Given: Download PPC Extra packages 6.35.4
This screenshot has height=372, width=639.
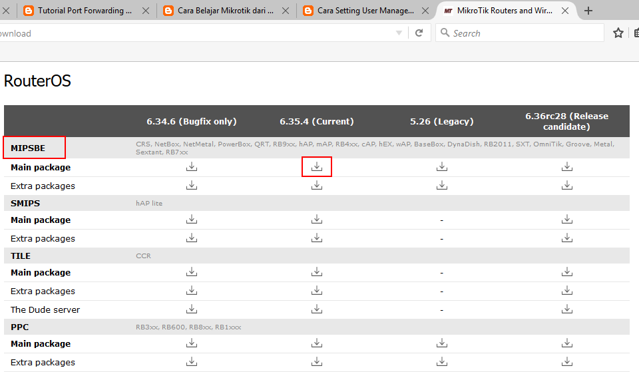Looking at the screenshot, I should (x=317, y=362).
